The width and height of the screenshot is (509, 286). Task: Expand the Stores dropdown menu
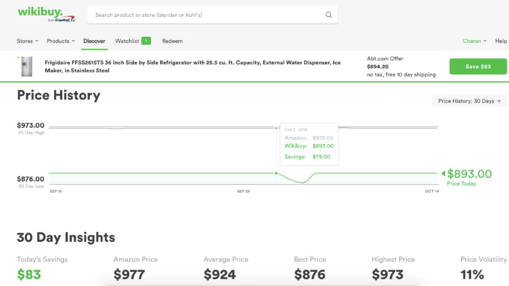(x=28, y=41)
